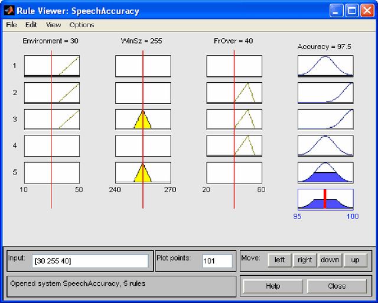Click the Move down button
The image size is (378, 303).
[330, 260]
